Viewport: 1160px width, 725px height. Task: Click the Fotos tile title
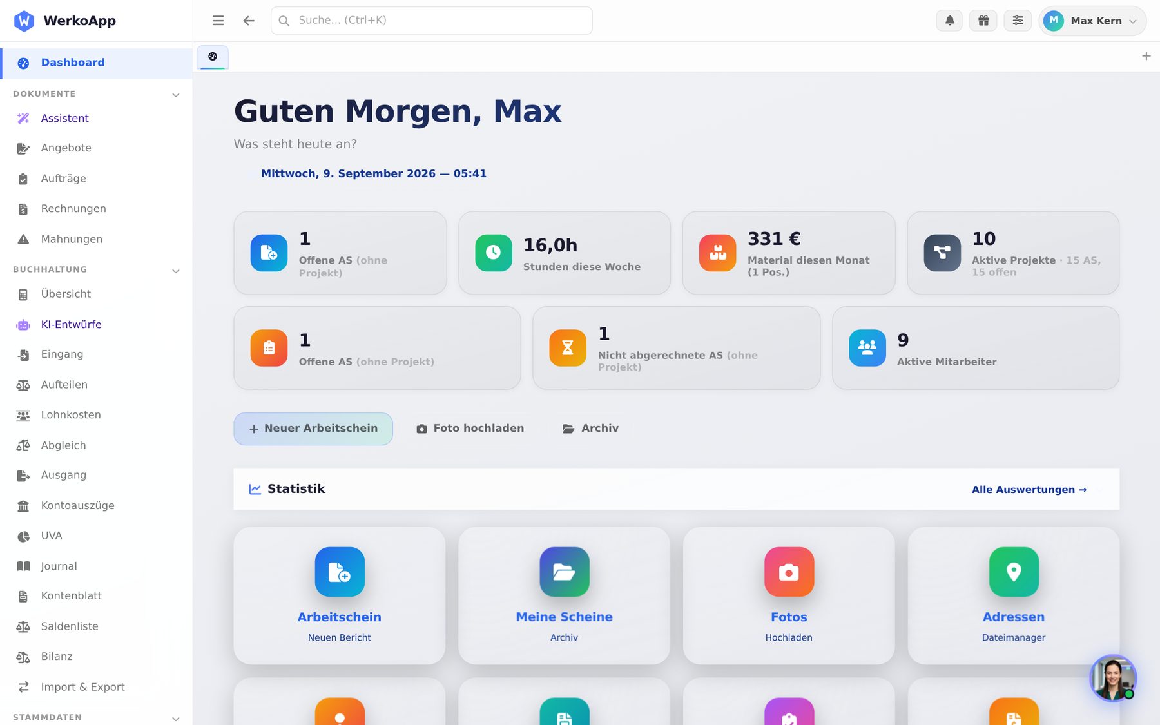click(789, 617)
